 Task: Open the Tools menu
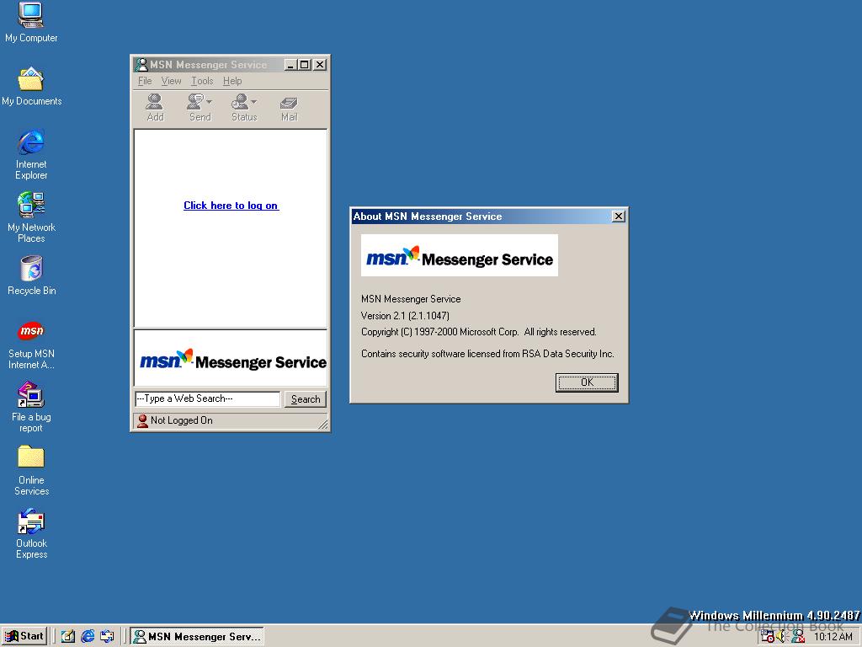(202, 81)
